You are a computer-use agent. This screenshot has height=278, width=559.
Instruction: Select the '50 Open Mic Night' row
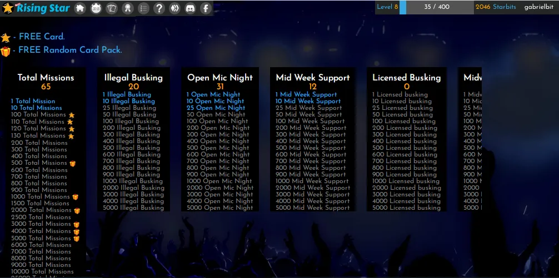(216, 115)
